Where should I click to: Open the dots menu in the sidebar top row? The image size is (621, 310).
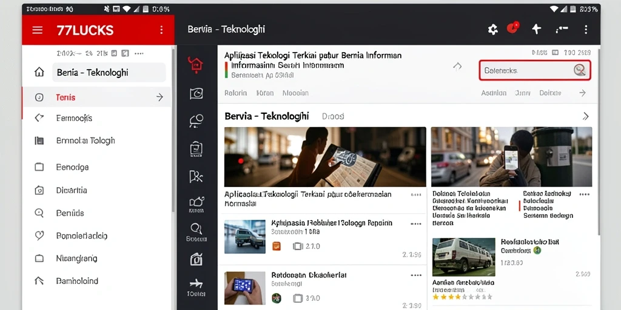(x=139, y=53)
